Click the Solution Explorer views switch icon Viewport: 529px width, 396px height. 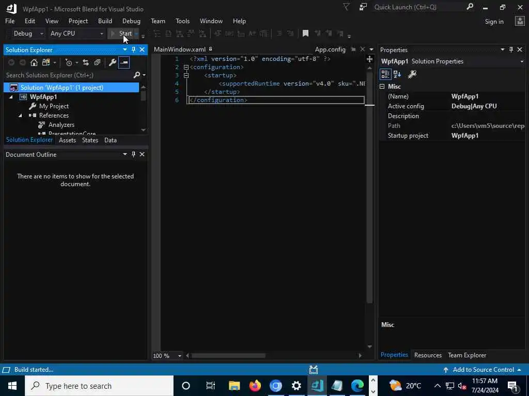pyautogui.click(x=46, y=62)
